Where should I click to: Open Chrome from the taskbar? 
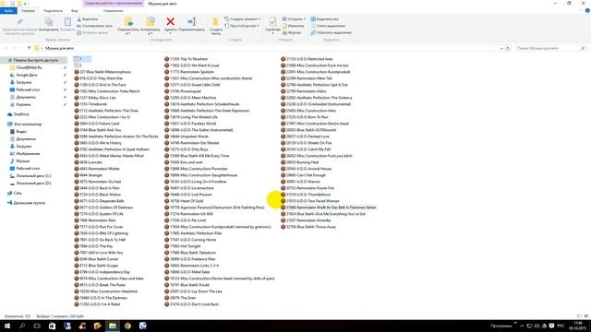coord(127,326)
